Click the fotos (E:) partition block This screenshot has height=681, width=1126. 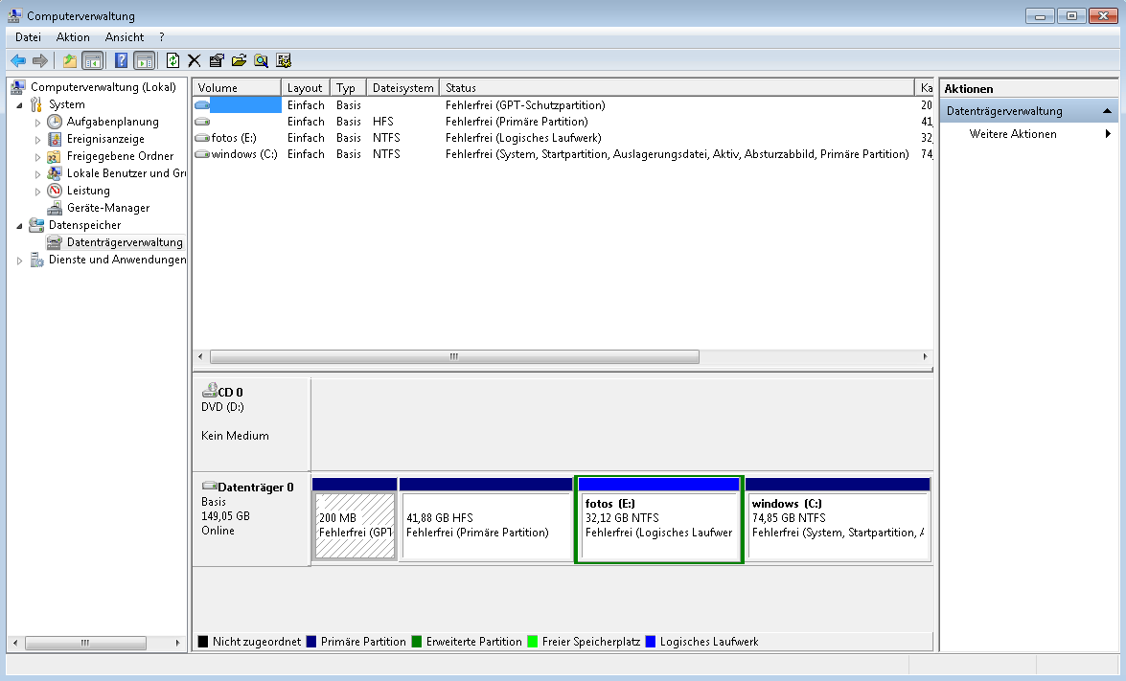[x=658, y=526]
